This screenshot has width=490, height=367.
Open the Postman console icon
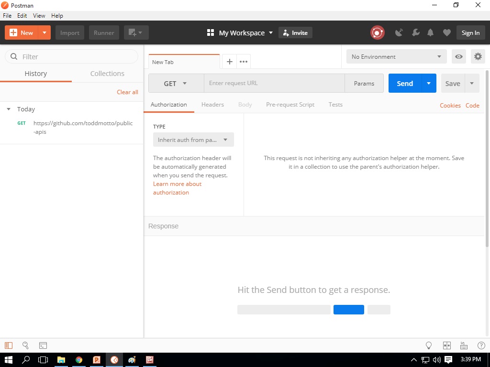point(43,345)
